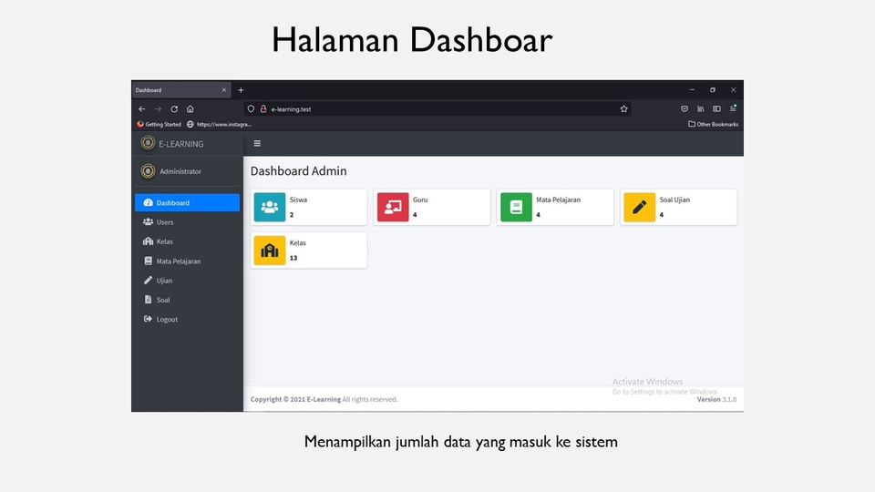Open Kelas in the sidebar menu
This screenshot has width=875, height=492.
coord(187,241)
